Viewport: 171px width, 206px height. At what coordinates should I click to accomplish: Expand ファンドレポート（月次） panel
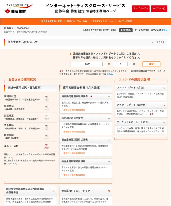[x=164, y=88]
